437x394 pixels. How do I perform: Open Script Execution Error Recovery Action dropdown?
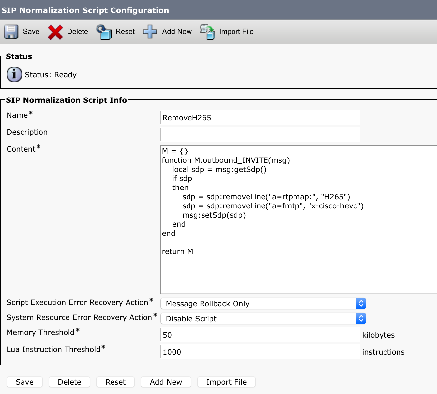click(263, 303)
